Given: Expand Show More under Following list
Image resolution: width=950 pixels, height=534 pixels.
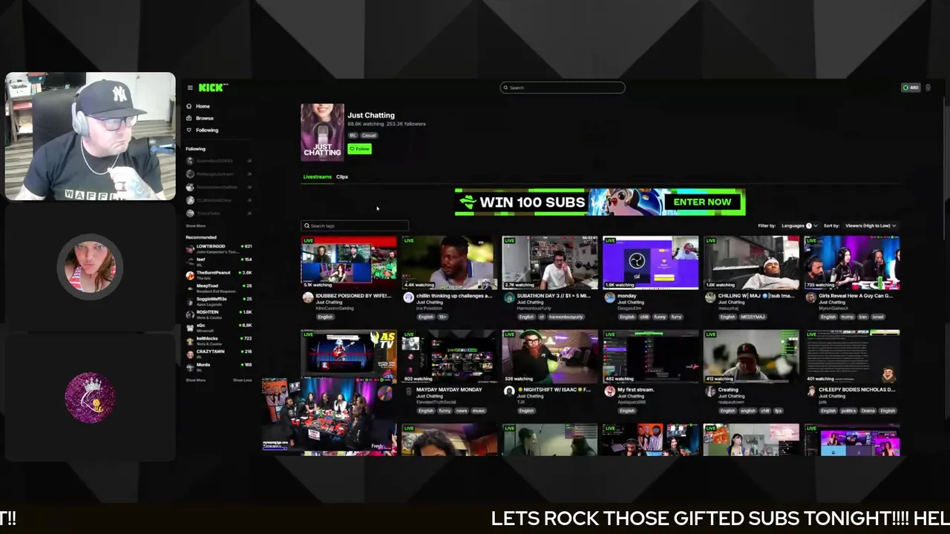Looking at the screenshot, I should [196, 226].
